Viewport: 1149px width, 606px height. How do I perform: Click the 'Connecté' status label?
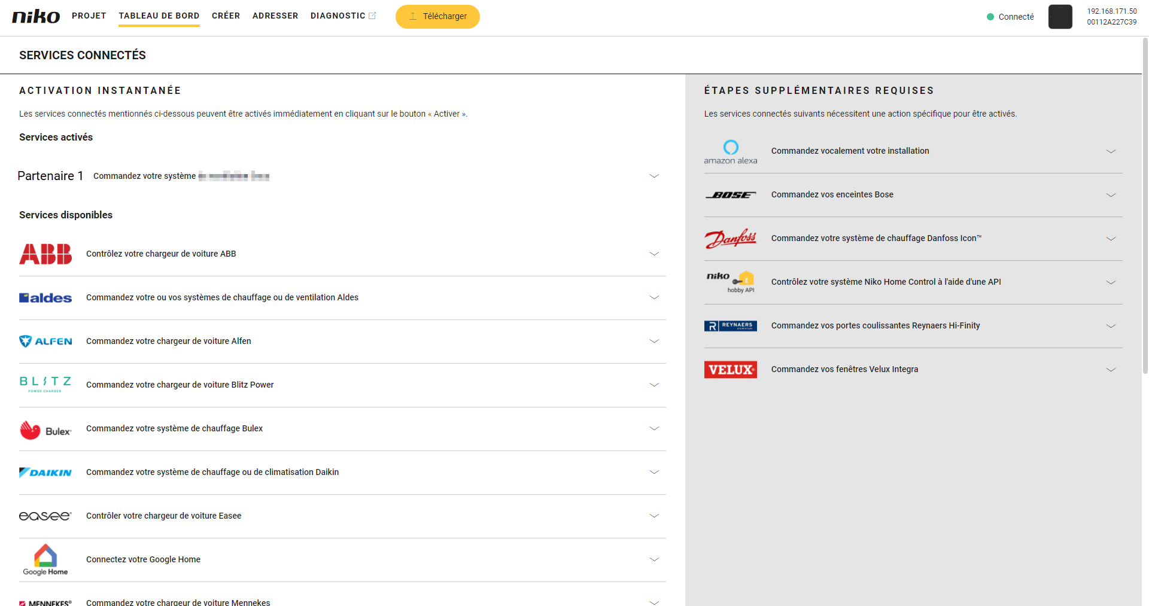tap(1016, 17)
